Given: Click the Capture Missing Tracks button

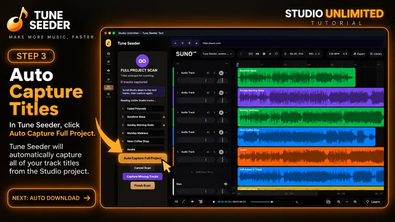Looking at the screenshot, I should 142,176.
